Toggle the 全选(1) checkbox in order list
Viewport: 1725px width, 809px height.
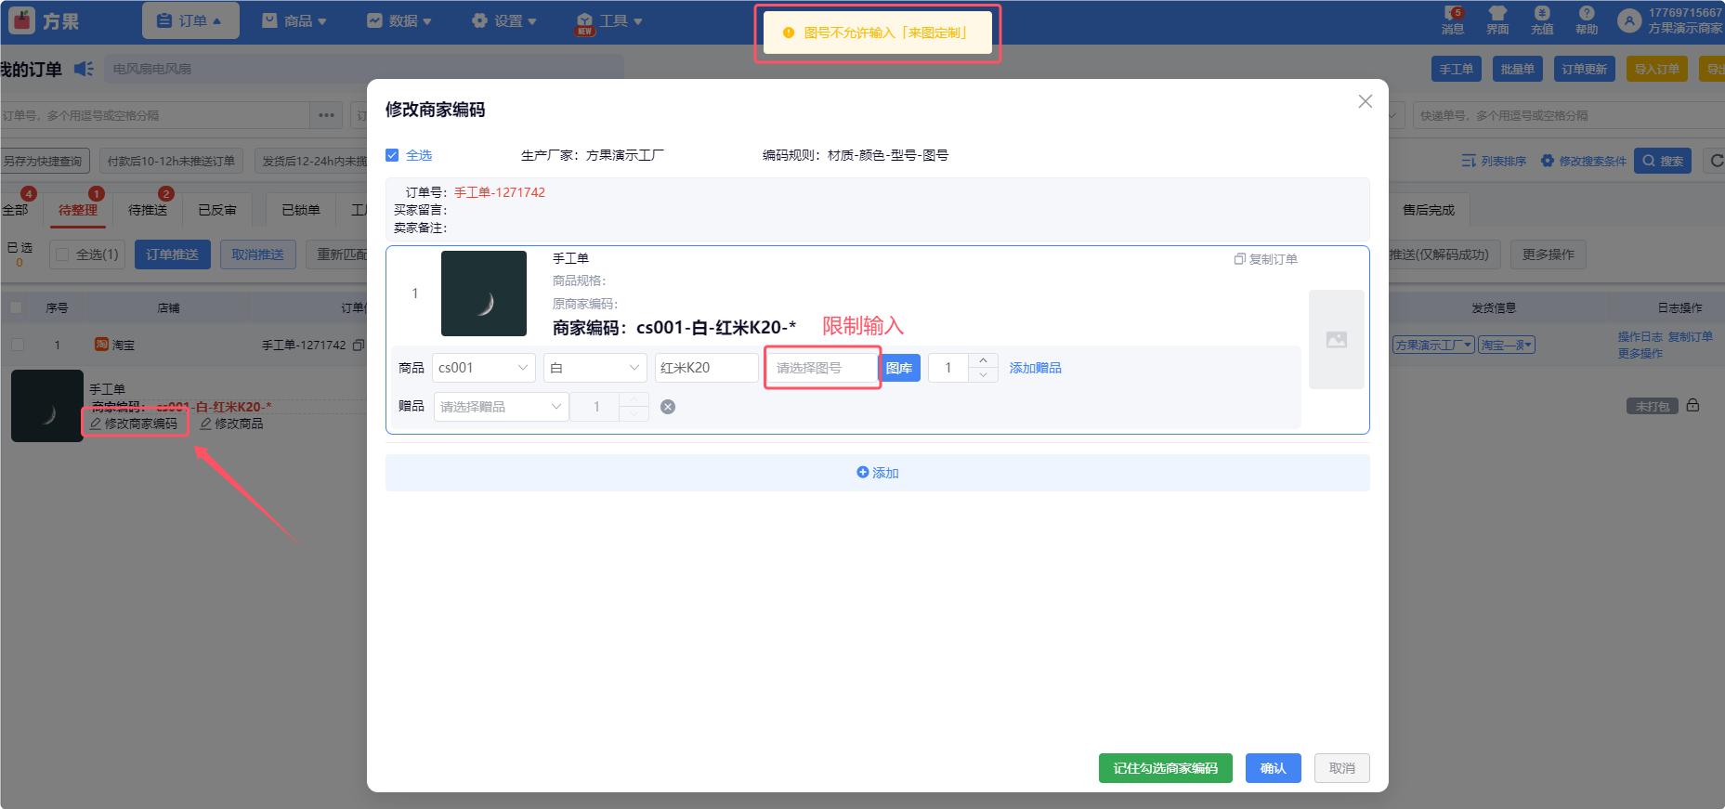(62, 254)
